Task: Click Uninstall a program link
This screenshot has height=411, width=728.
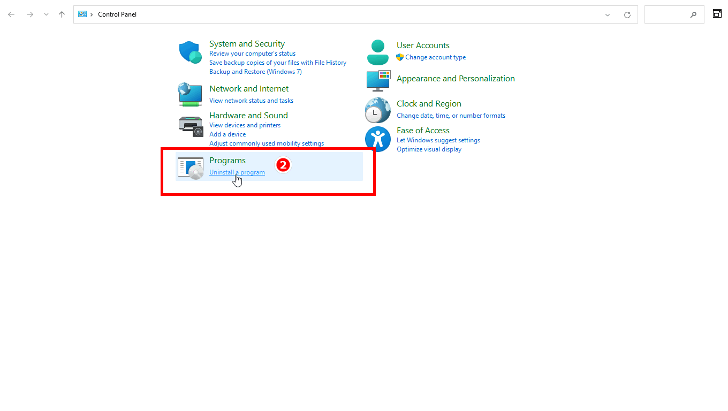Action: point(237,172)
